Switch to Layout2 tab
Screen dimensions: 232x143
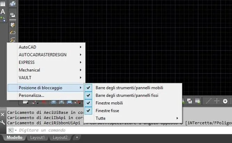[x=60, y=137]
